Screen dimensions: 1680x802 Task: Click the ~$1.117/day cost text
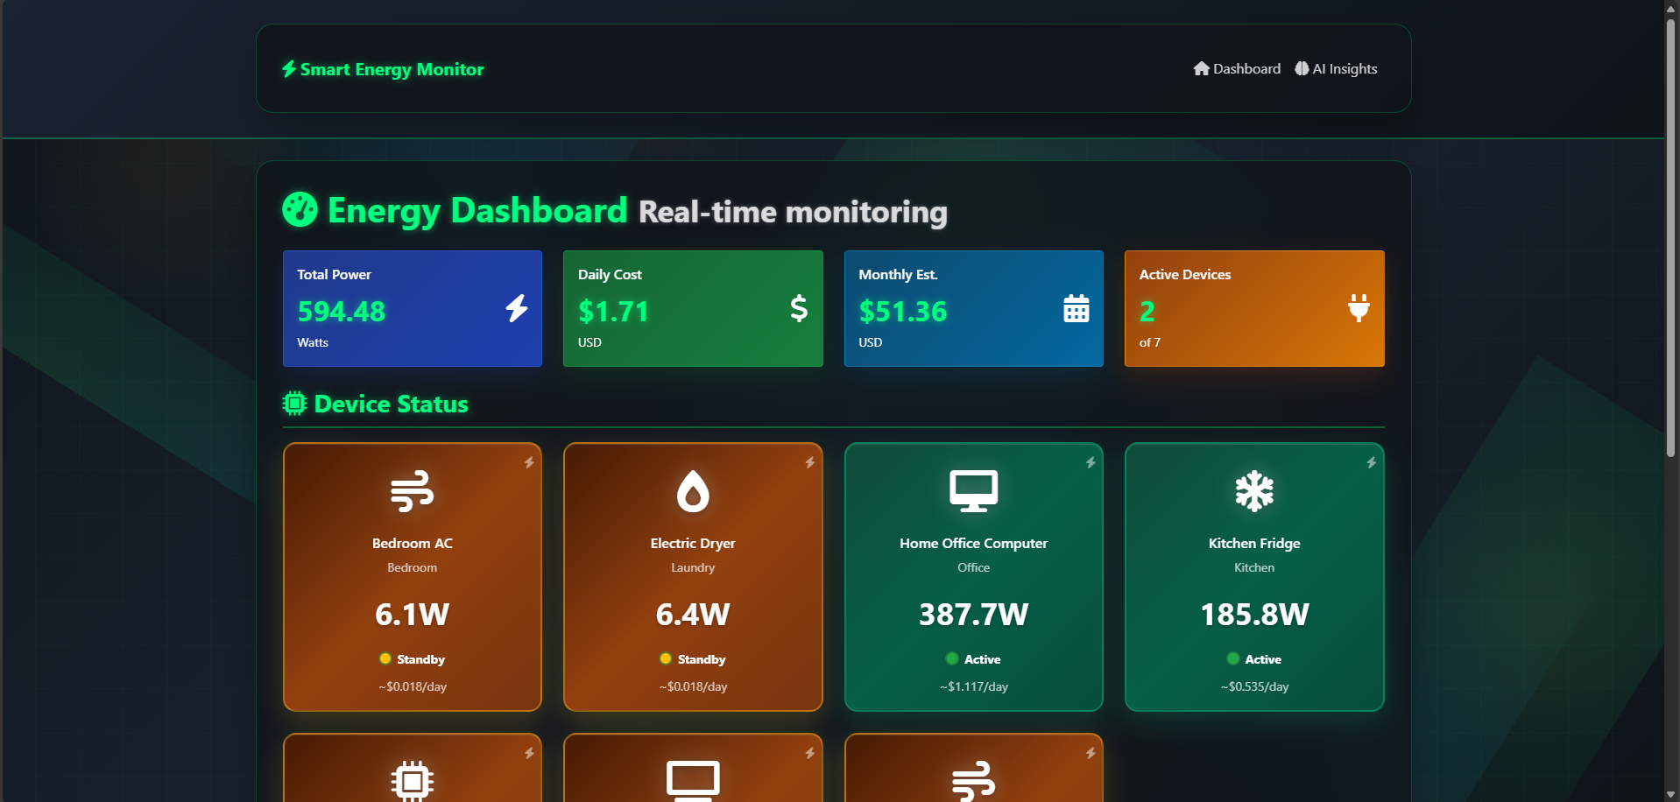pos(974,686)
